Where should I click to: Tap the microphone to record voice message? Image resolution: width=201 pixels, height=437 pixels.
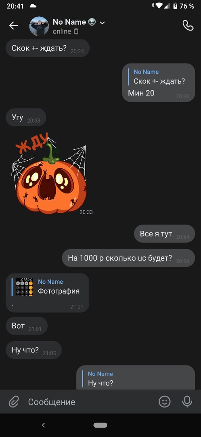point(187,402)
